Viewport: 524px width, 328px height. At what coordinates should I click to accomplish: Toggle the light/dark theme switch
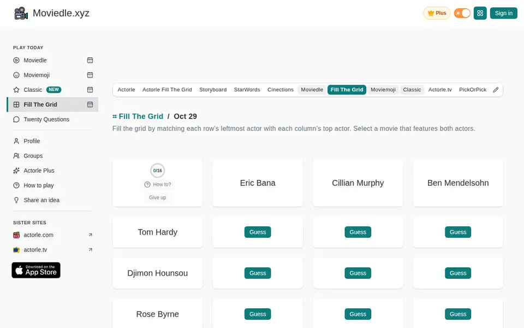click(x=462, y=13)
